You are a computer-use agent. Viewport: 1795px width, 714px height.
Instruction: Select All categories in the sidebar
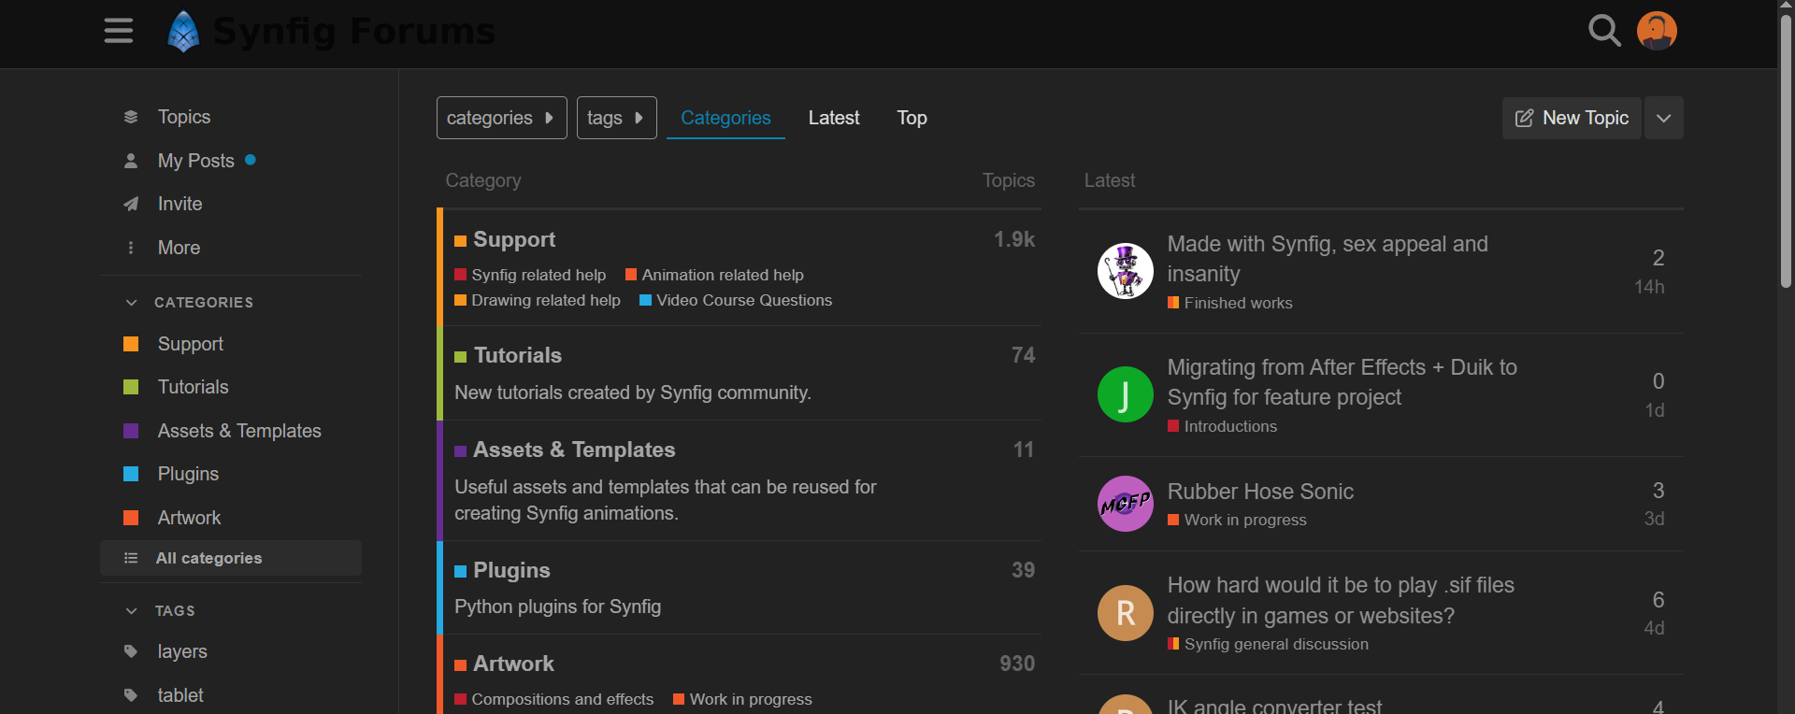(208, 558)
